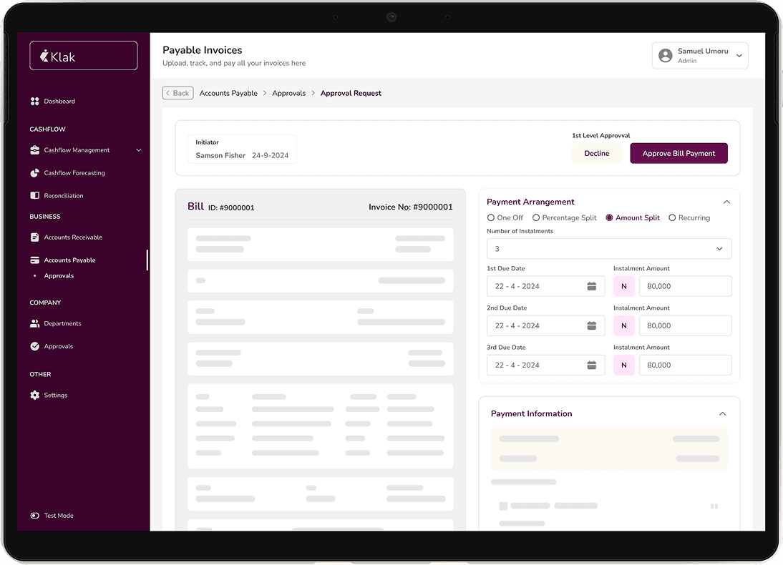Toggle the Test Mode switch
Screen dimensions: 783x565
point(34,516)
